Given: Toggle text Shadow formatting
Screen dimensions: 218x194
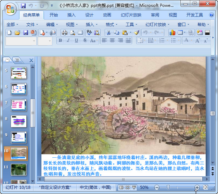Looking at the screenshot, I should click(85, 40).
